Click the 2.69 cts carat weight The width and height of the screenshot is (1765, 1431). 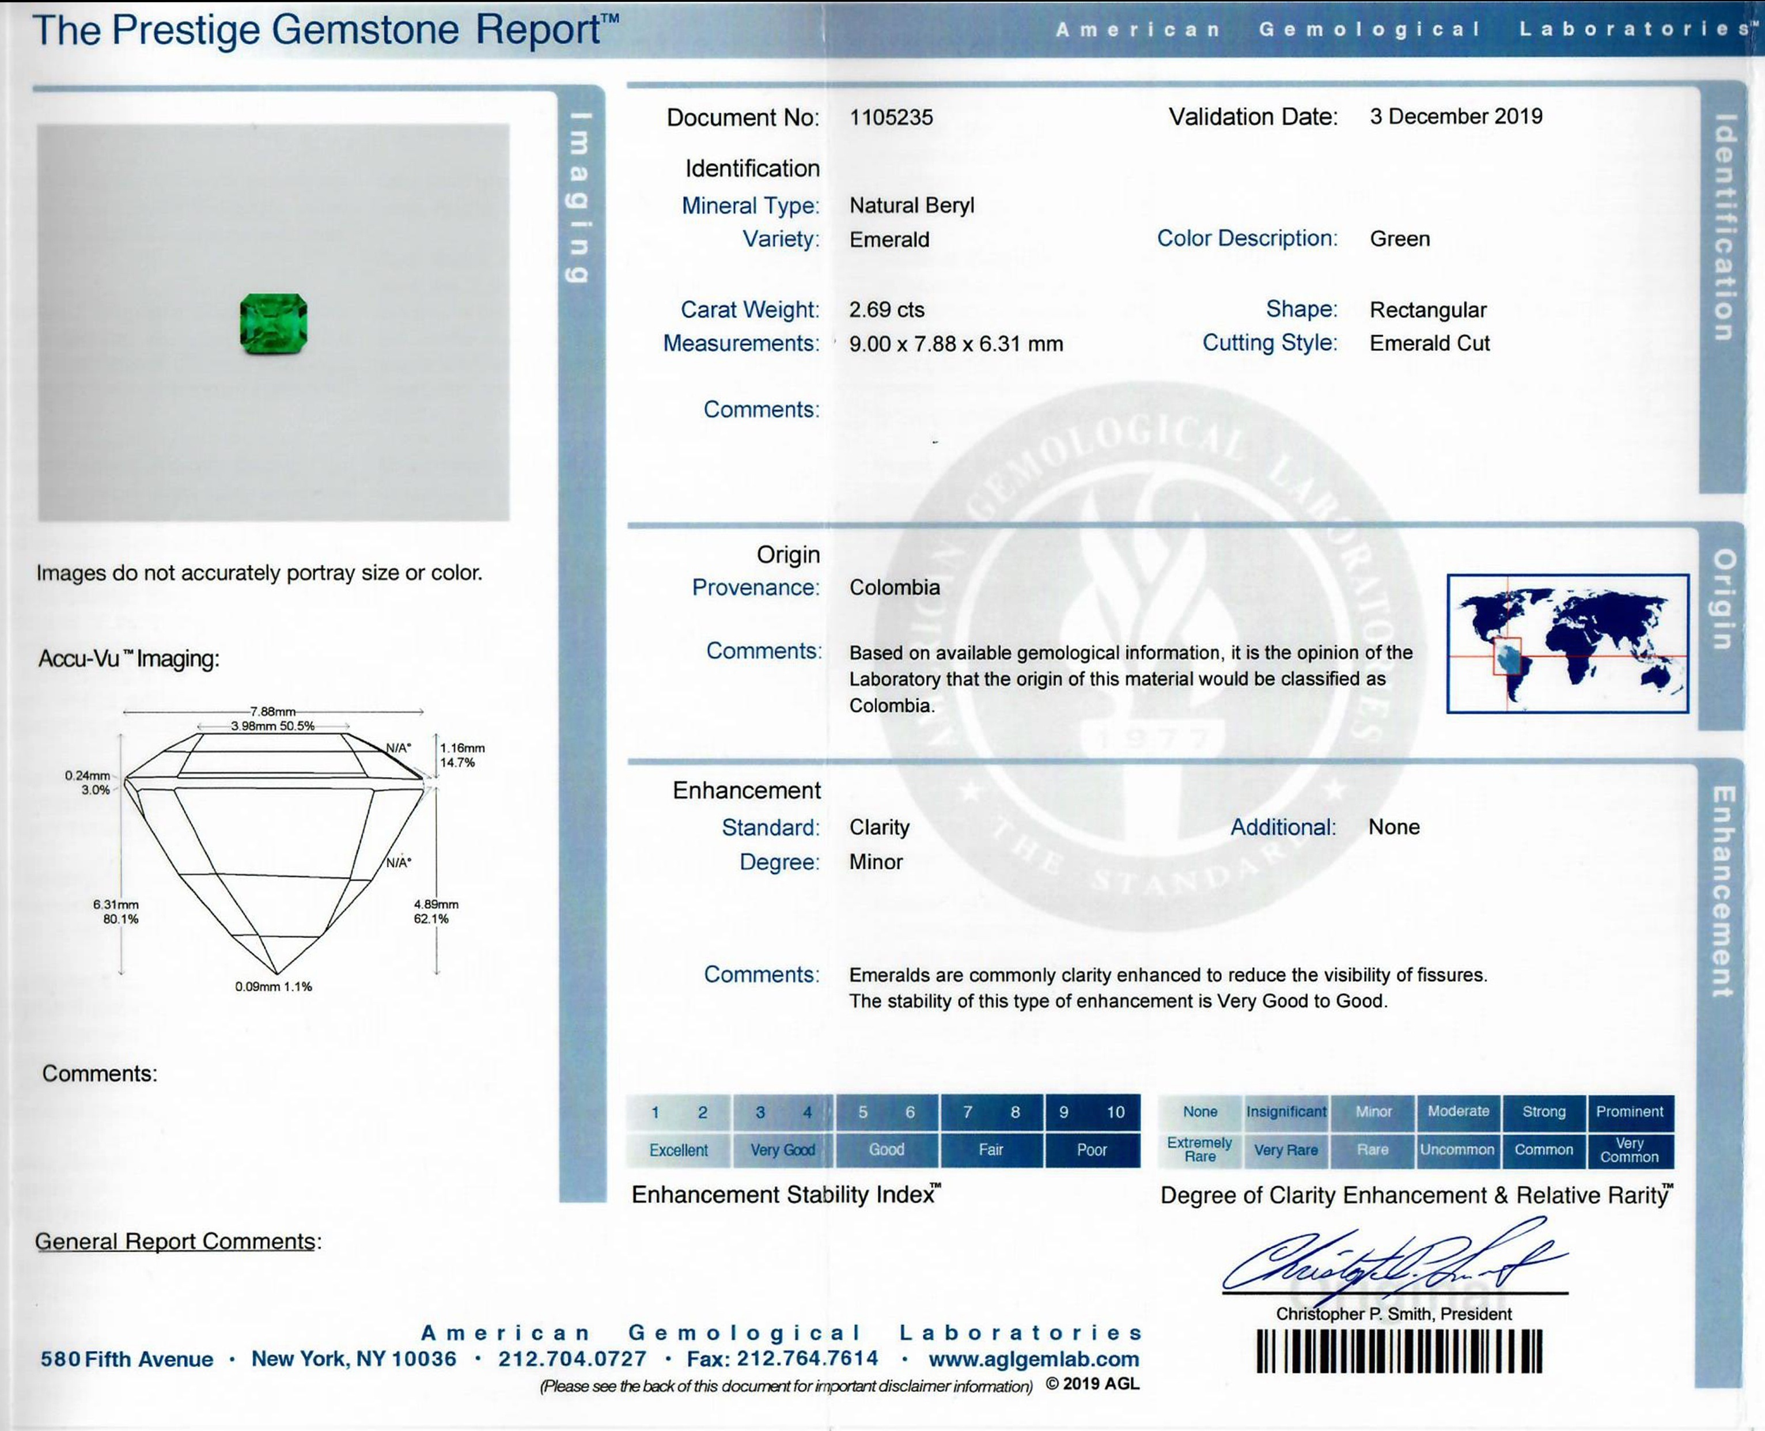[887, 310]
